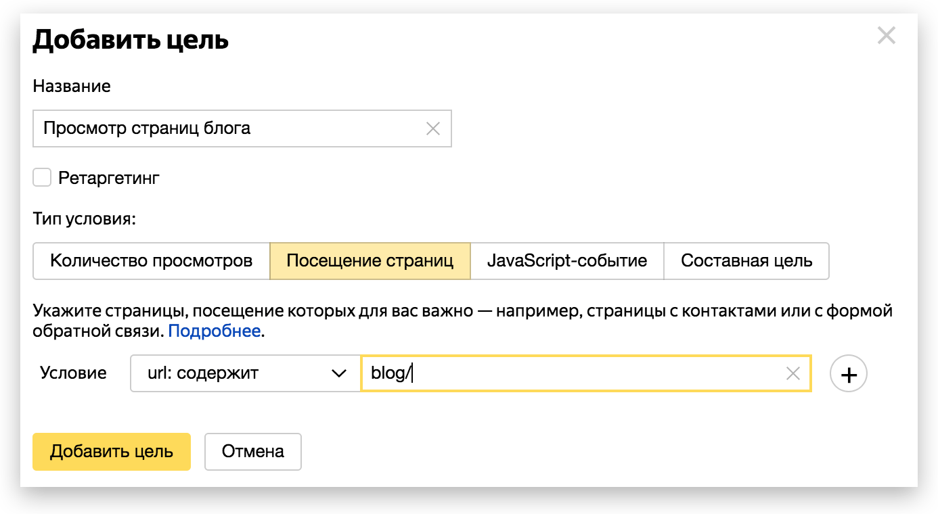This screenshot has width=938, height=514.
Task: Add another condition with the plus icon
Action: (848, 374)
